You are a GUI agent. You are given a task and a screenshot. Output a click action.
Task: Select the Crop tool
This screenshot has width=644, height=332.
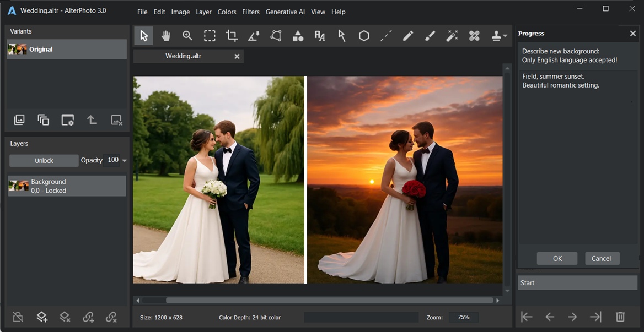pyautogui.click(x=232, y=35)
